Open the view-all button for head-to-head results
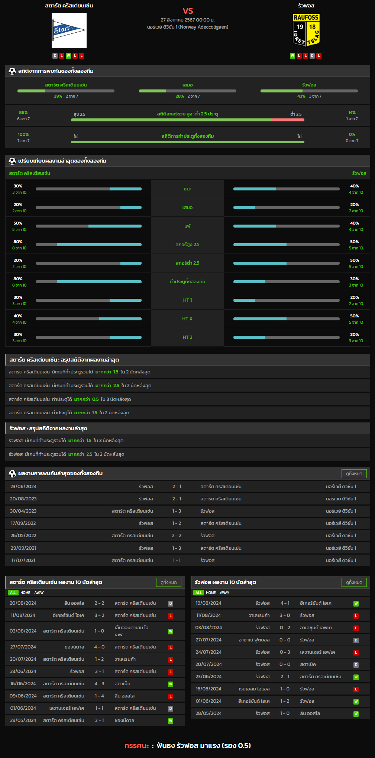375x758 pixels. pyautogui.click(x=354, y=474)
